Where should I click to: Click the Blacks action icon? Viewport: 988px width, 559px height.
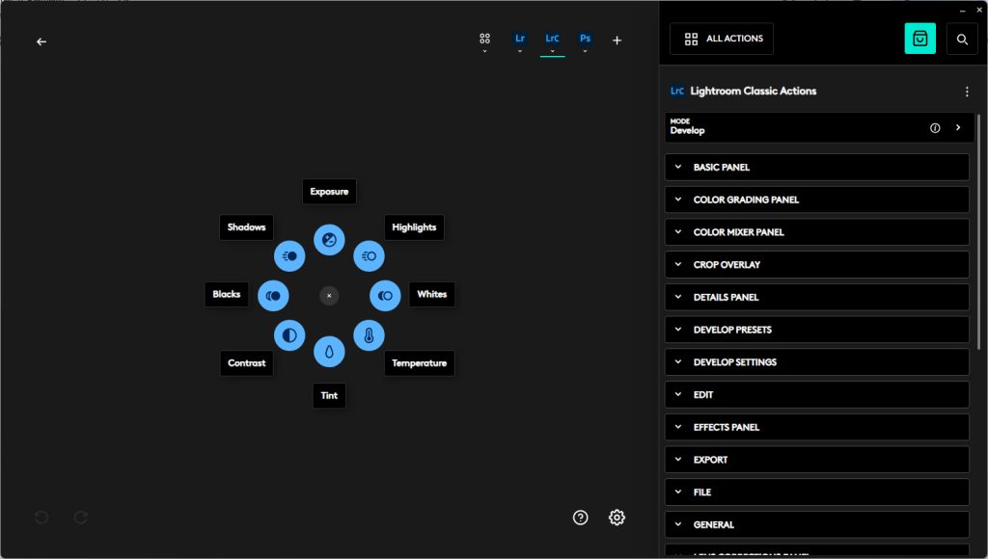tap(273, 295)
